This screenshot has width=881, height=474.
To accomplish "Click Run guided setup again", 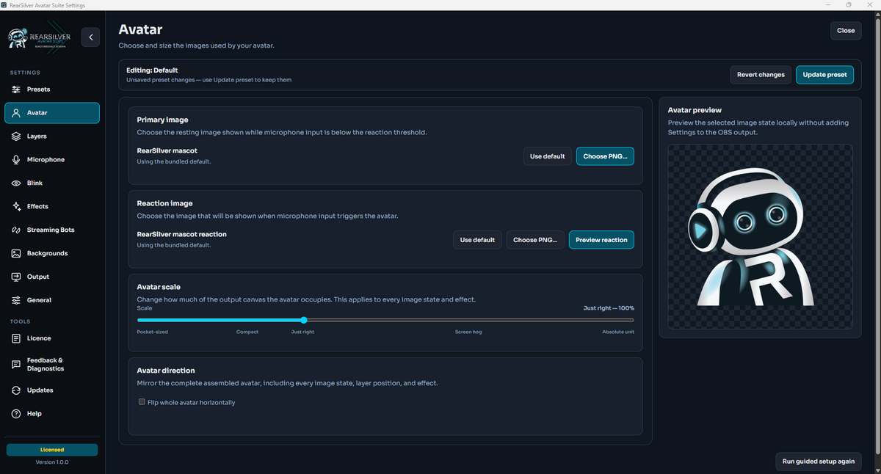I will coord(819,462).
